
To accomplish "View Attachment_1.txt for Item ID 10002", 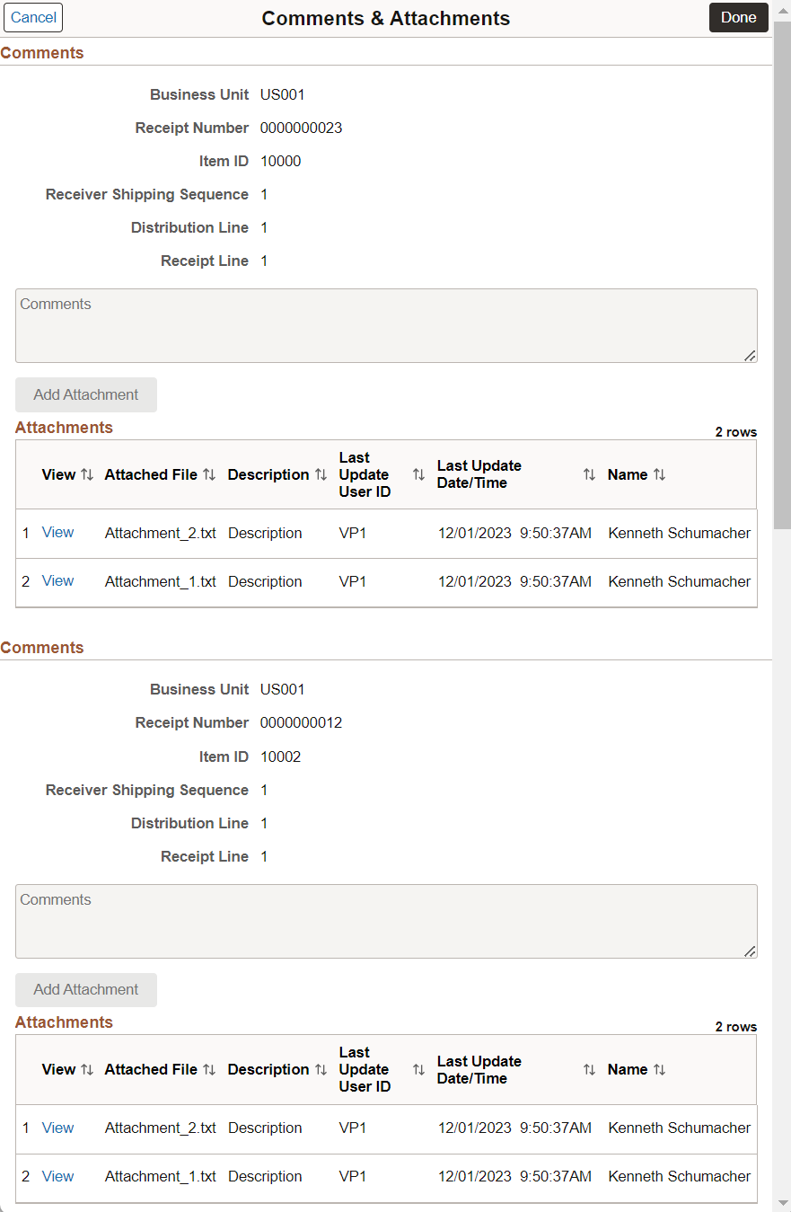I will pyautogui.click(x=57, y=1176).
